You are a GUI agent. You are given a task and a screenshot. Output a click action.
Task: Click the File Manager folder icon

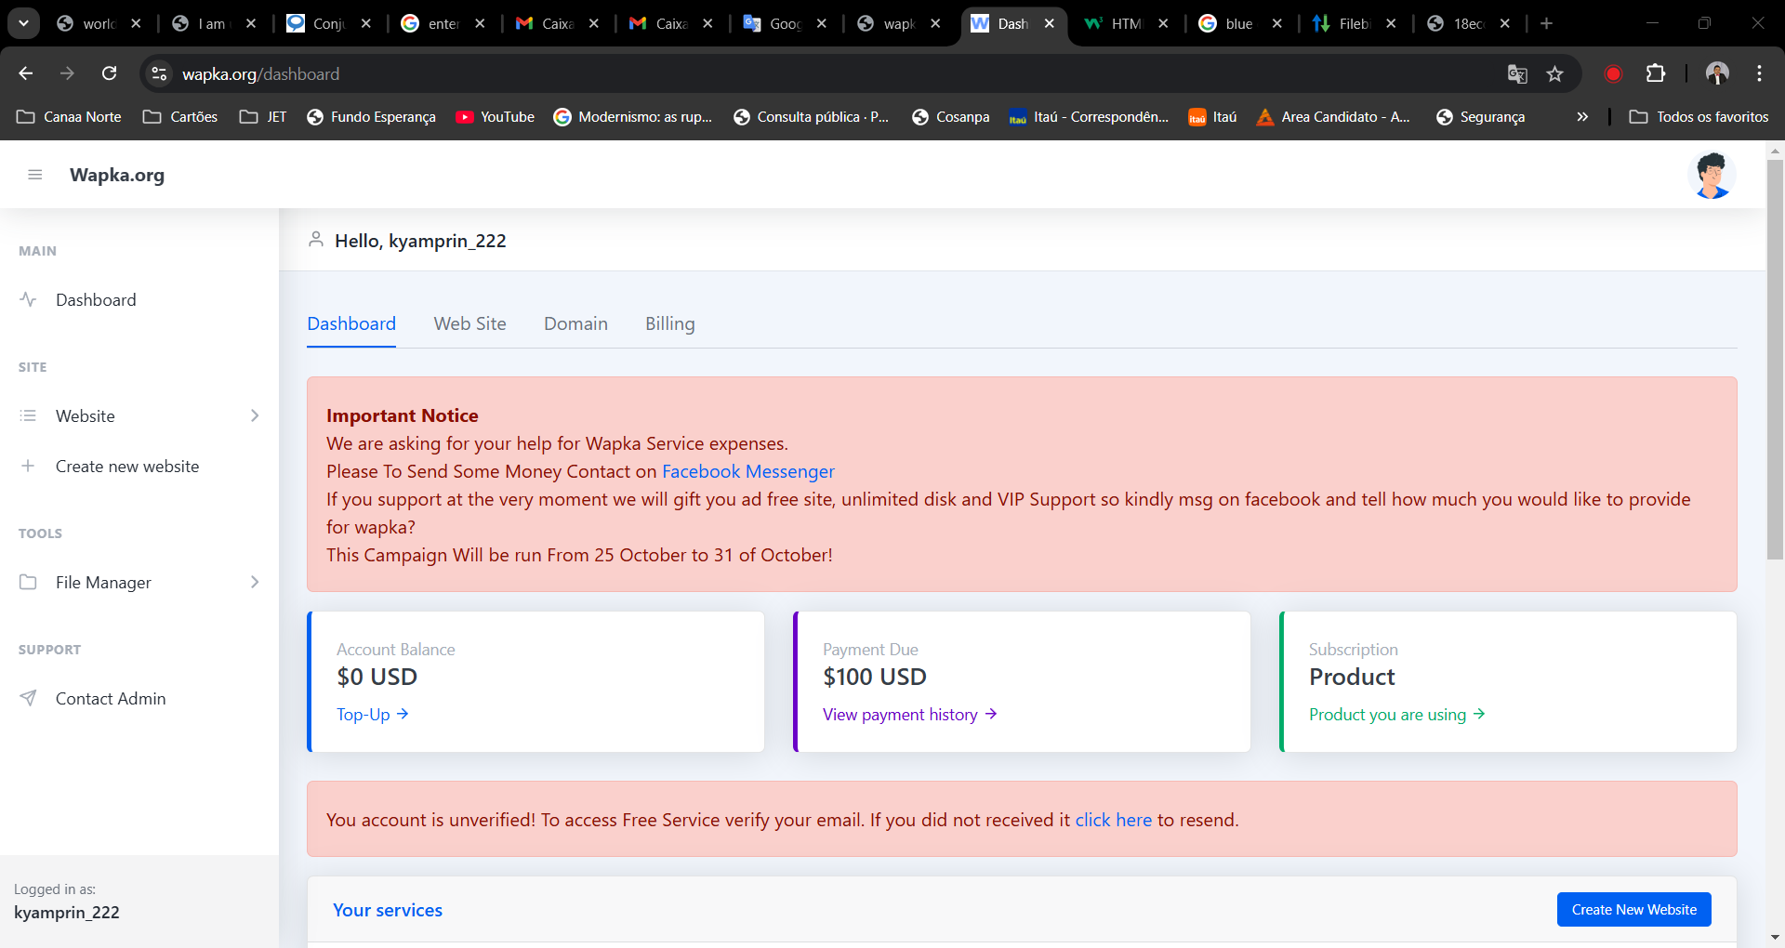coord(28,582)
